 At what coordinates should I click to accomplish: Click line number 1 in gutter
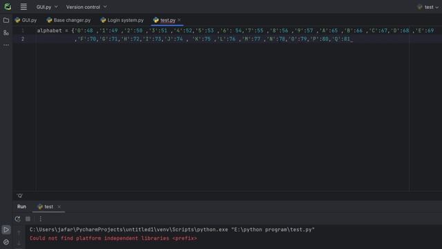[23, 30]
